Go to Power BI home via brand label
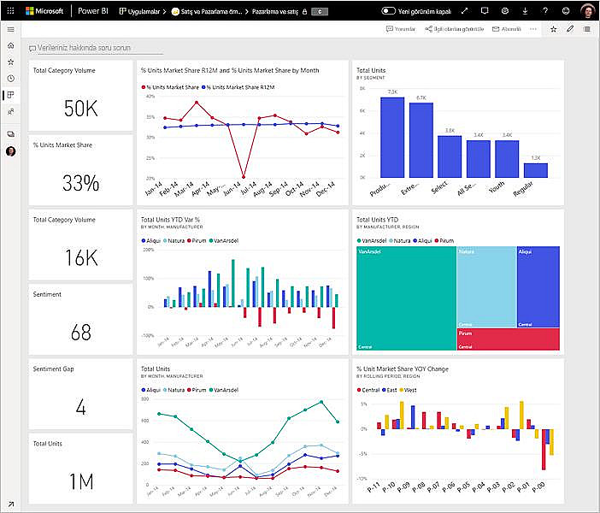Viewport: 600px width, 513px height. point(93,11)
